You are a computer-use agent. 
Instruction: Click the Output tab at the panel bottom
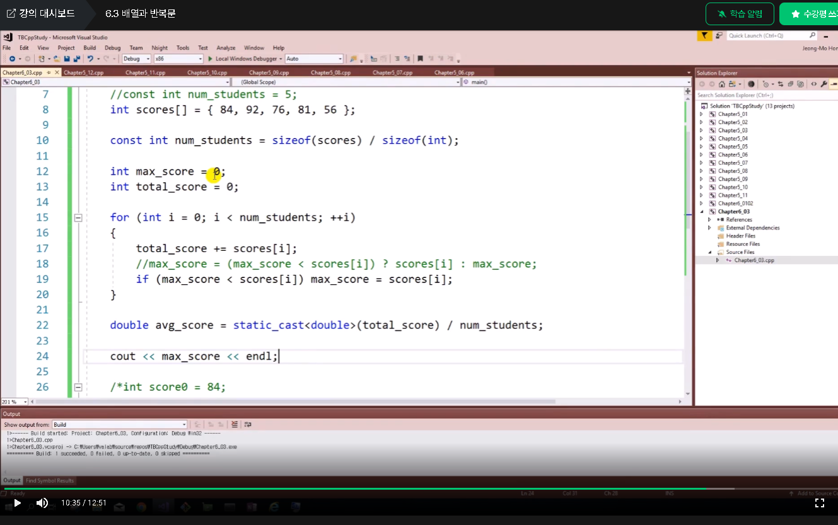(x=11, y=481)
